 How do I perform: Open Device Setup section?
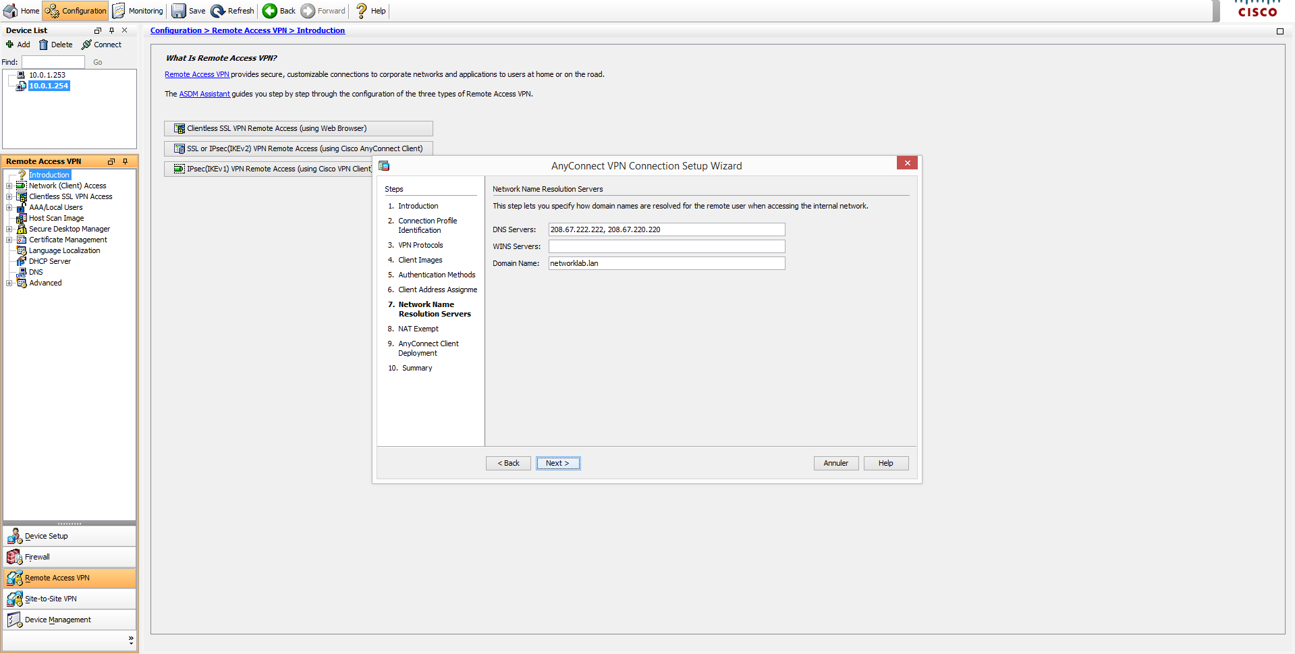[70, 536]
